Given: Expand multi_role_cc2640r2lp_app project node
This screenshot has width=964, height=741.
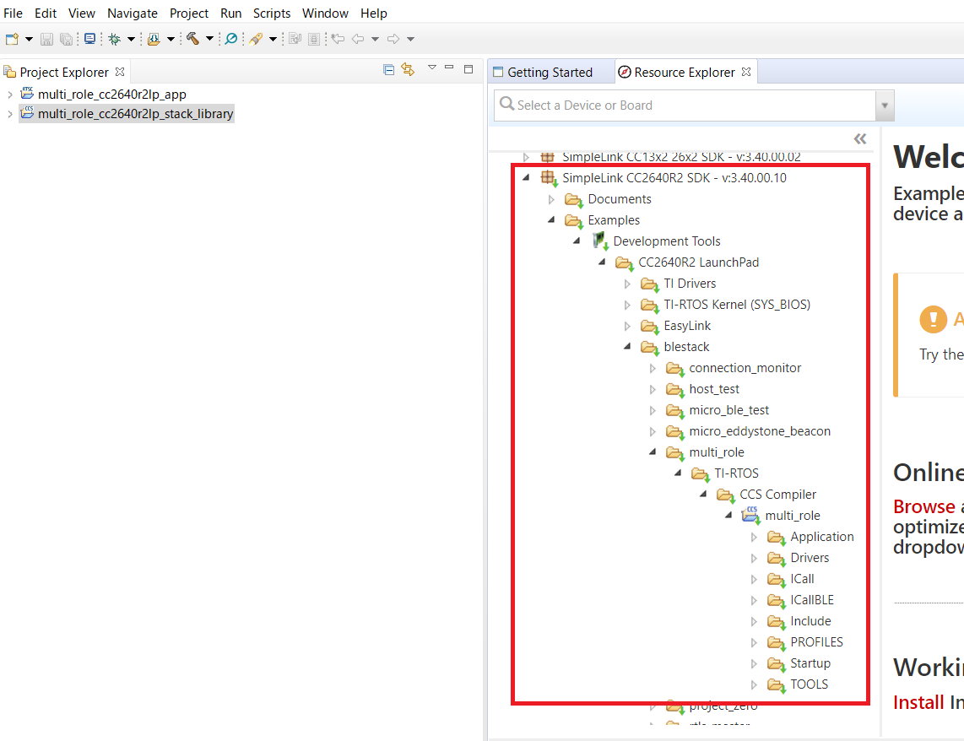Looking at the screenshot, I should pyautogui.click(x=10, y=95).
